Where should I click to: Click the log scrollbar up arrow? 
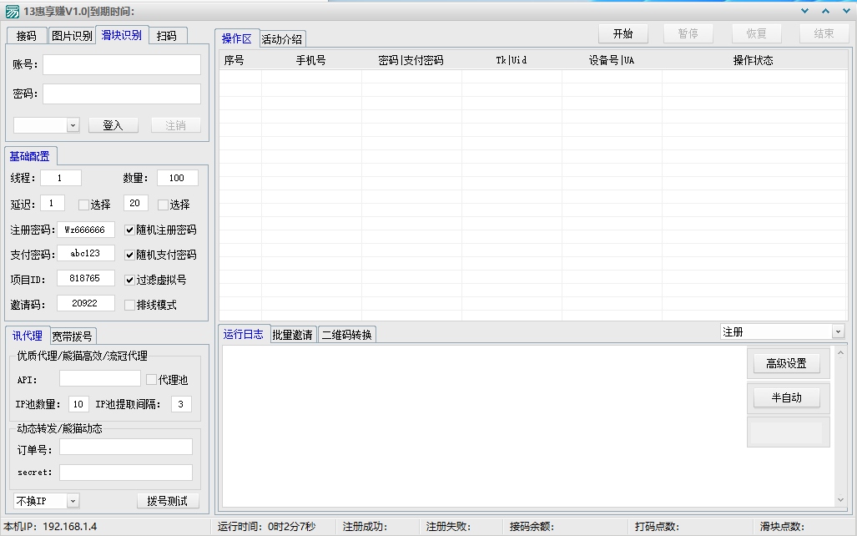(840, 353)
